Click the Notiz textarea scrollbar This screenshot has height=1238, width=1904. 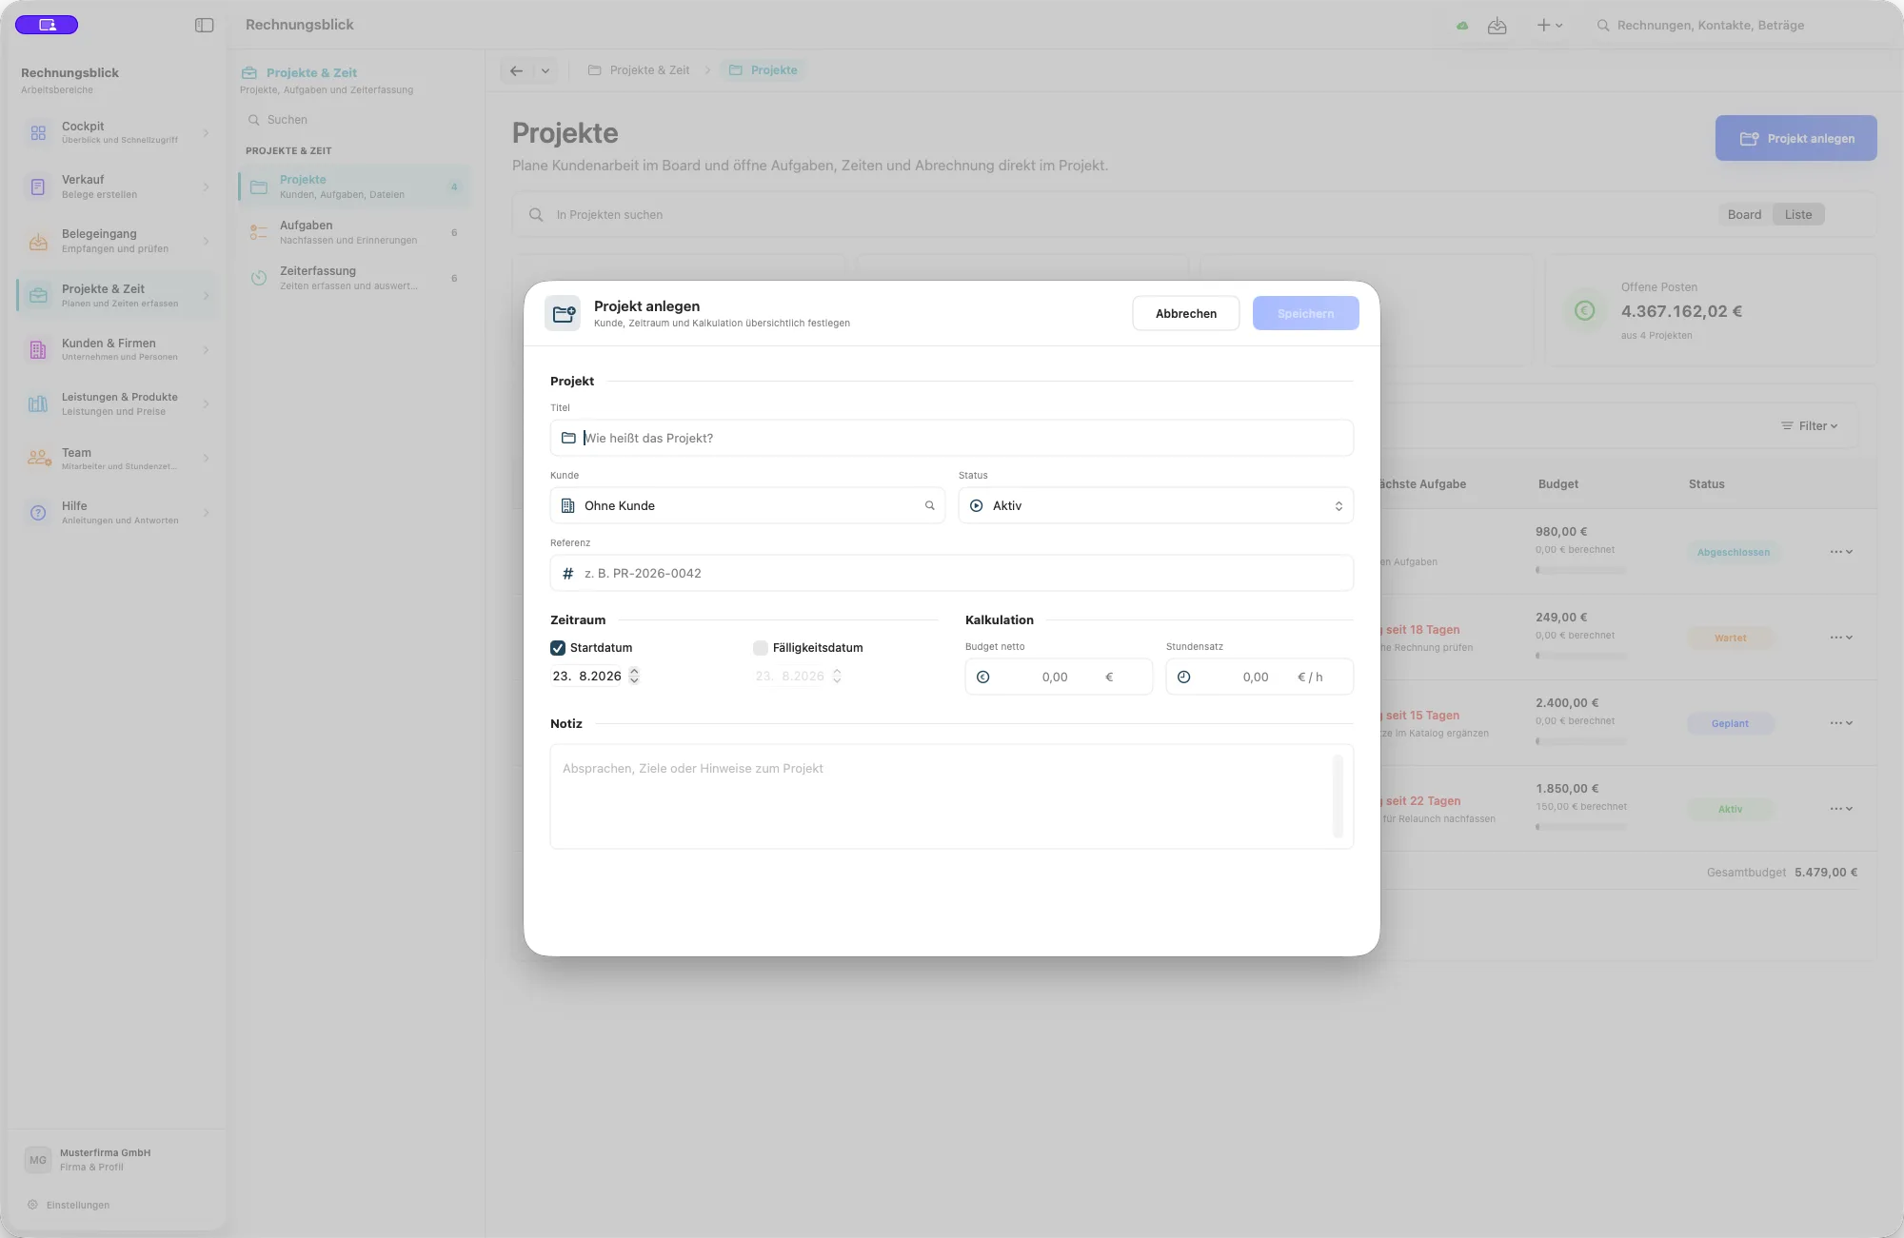[1338, 796]
